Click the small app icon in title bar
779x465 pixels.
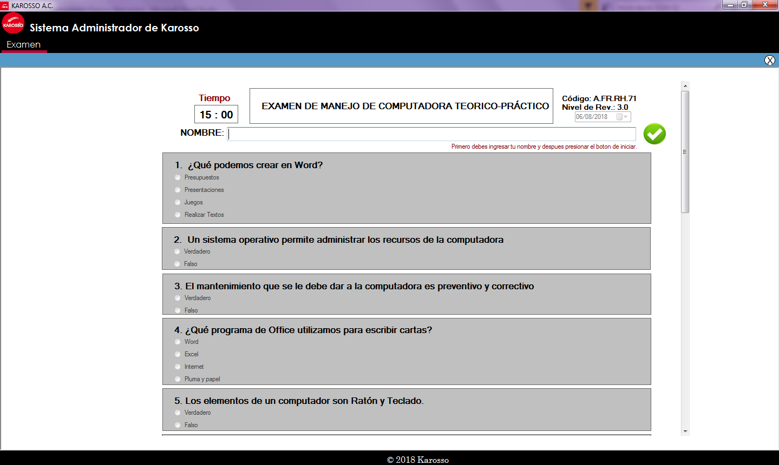coord(5,5)
